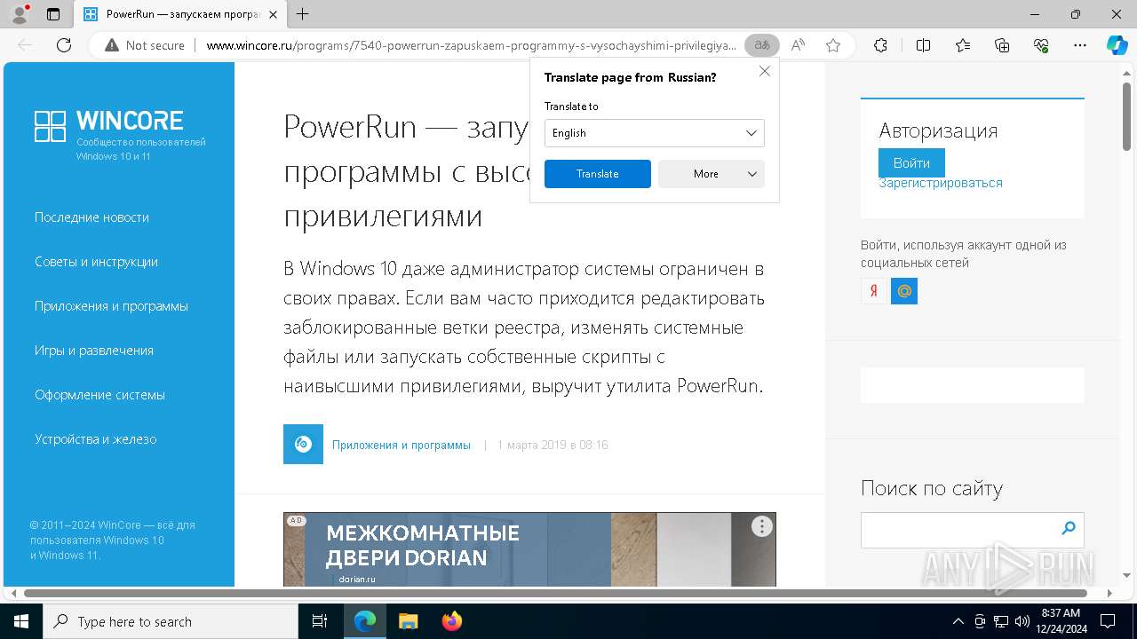Click the taskbar search box
The image size is (1137, 639).
coord(171,621)
